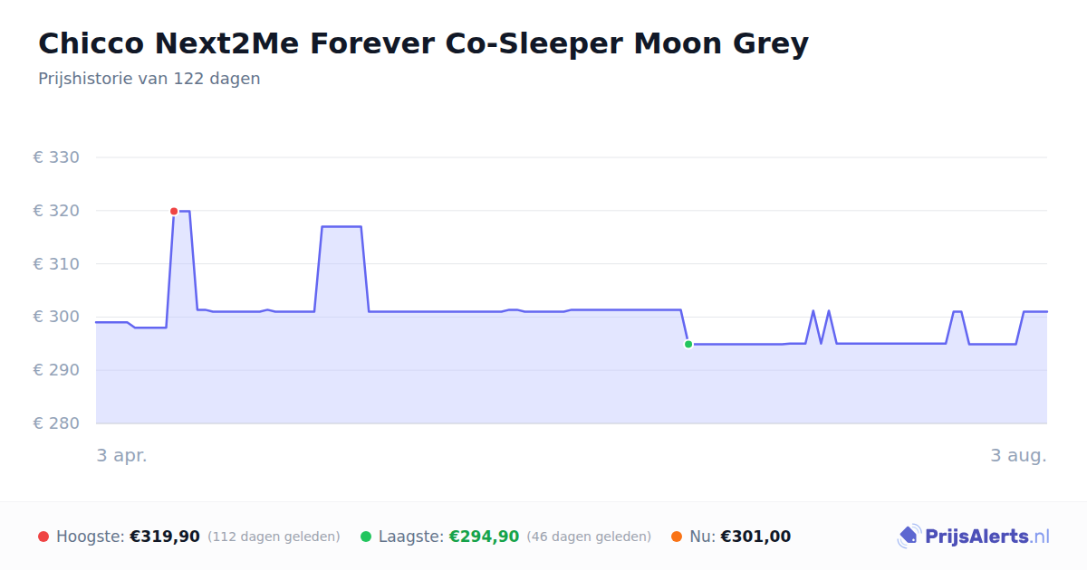Click the green Laagste legend dot
This screenshot has height=570, width=1087.
point(366,537)
